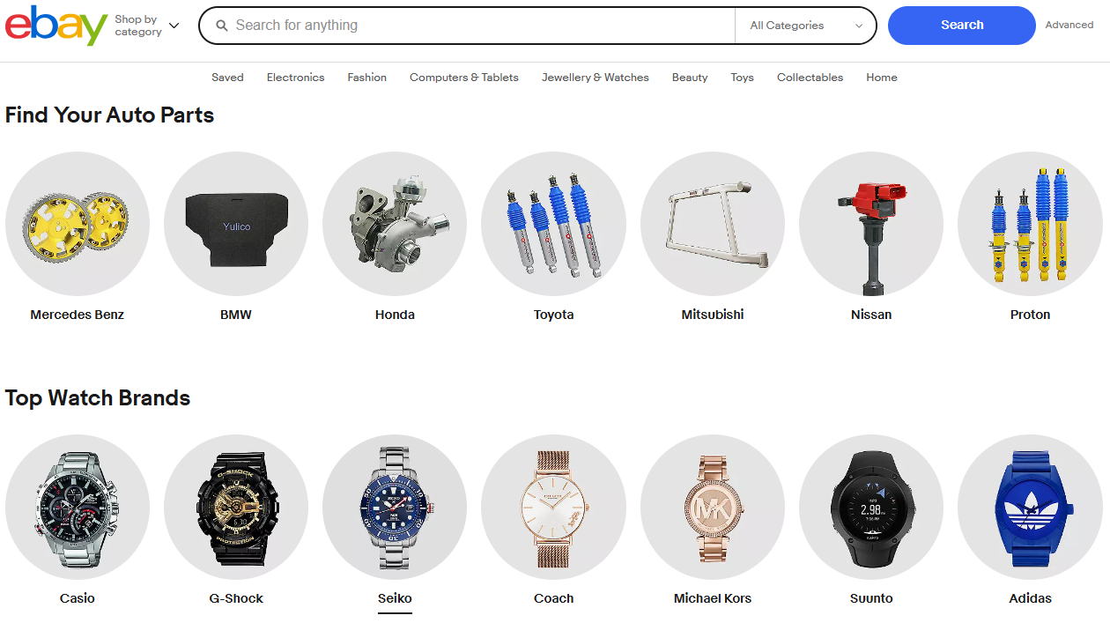Open the Advanced search link
The height and width of the screenshot is (623, 1110).
pyautogui.click(x=1069, y=26)
